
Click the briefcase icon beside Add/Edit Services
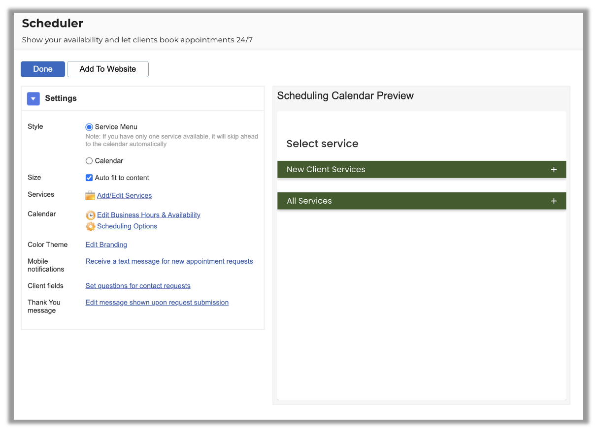[90, 195]
